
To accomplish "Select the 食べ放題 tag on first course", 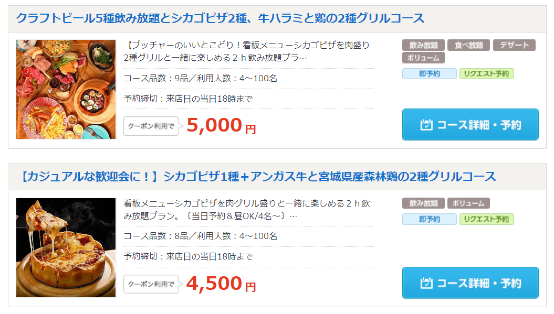I will [x=468, y=45].
